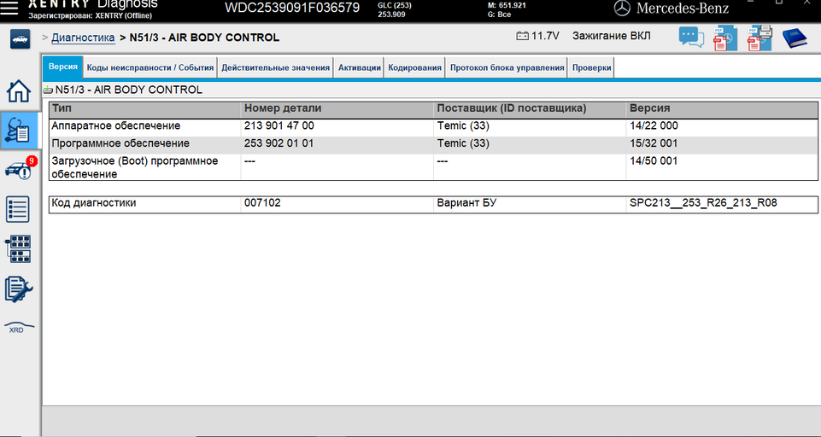Click the vehicle icon beside the breadcrumb
The image size is (821, 437).
coord(20,39)
